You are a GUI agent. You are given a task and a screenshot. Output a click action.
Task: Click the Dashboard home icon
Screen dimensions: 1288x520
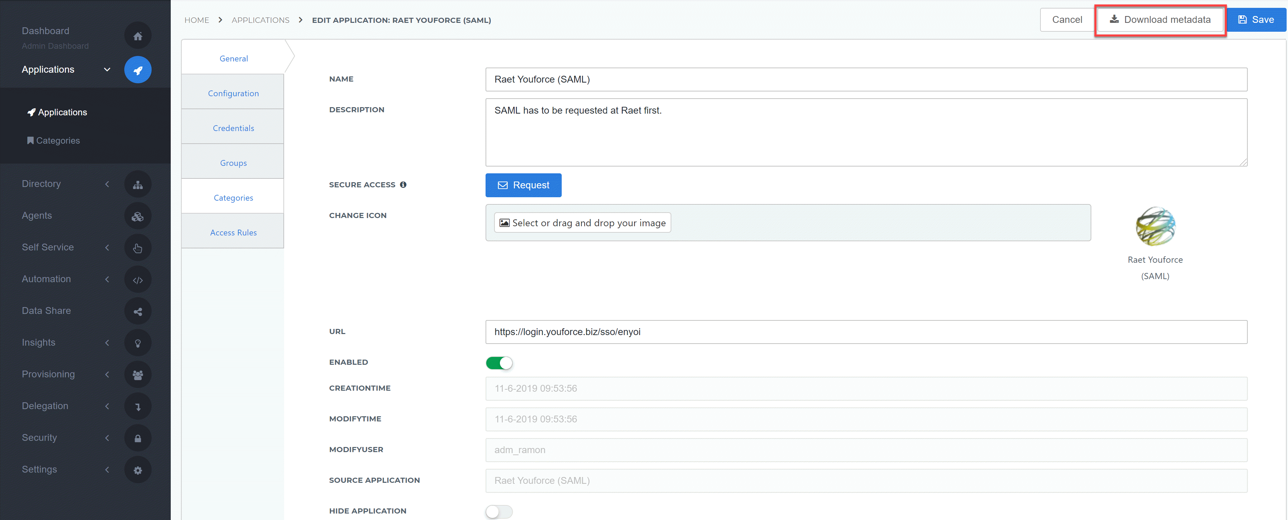click(x=138, y=36)
